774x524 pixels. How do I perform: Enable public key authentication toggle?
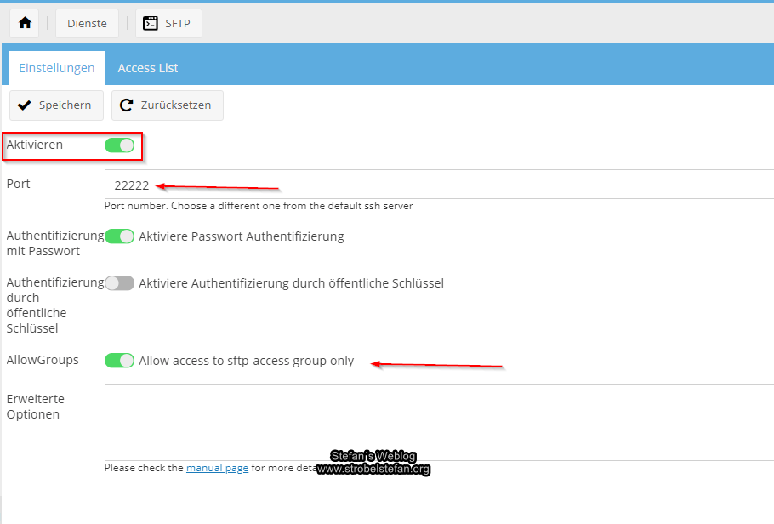coord(119,283)
